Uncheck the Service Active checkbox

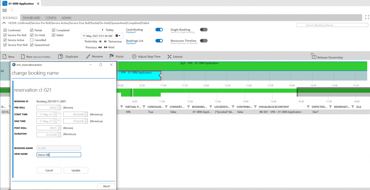[5, 40]
